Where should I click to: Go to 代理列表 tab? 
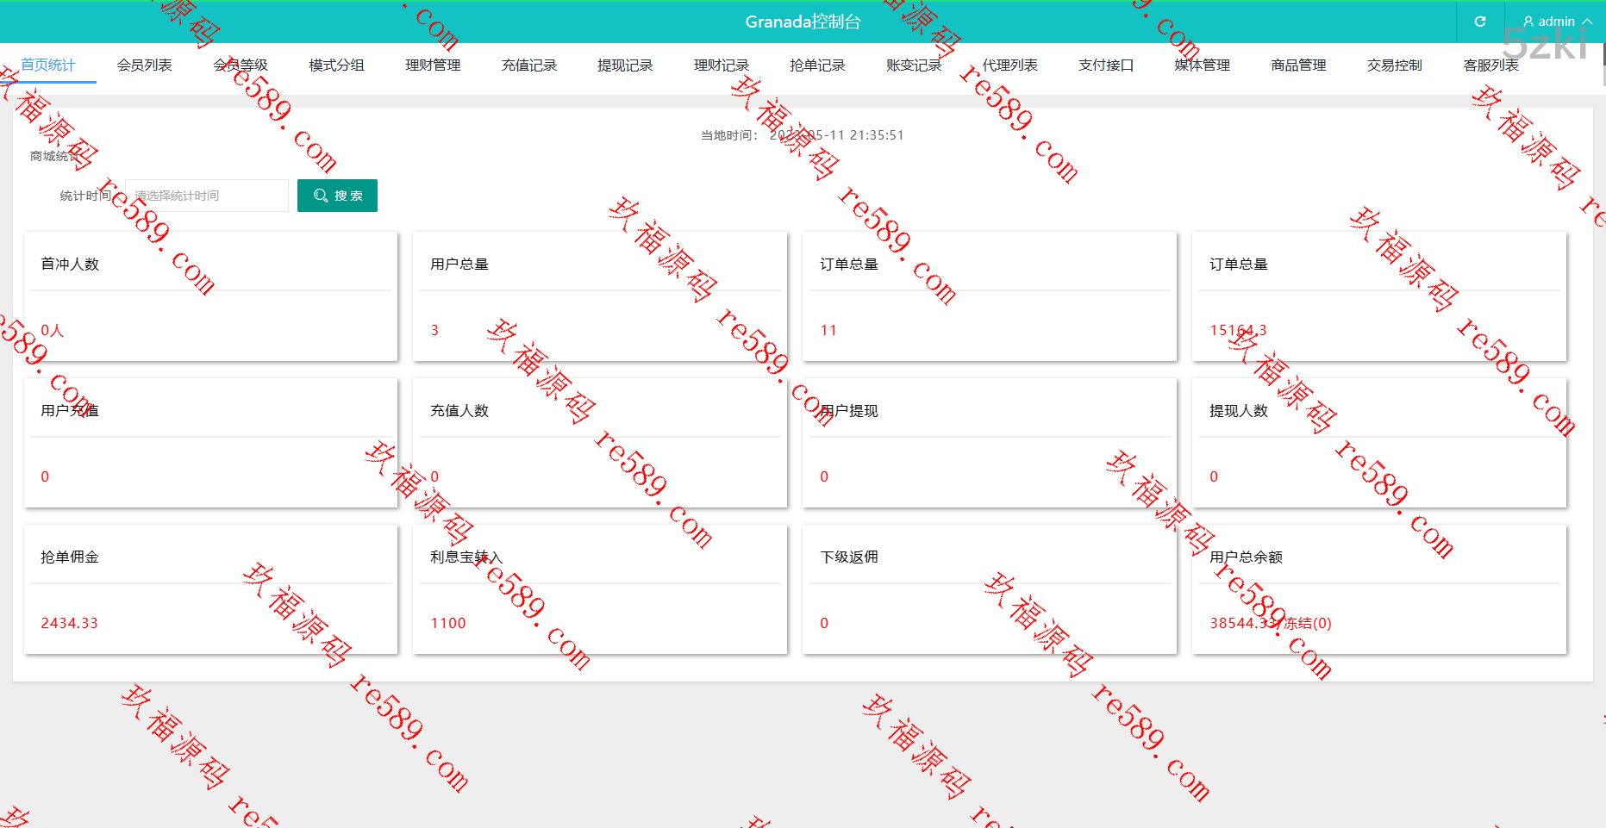coord(1010,65)
